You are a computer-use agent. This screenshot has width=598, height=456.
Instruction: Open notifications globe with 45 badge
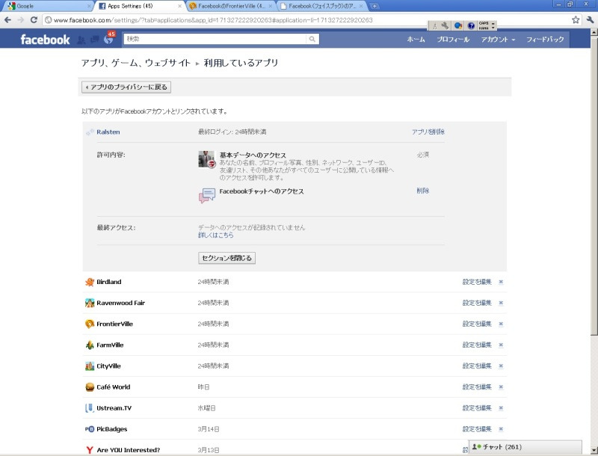108,39
